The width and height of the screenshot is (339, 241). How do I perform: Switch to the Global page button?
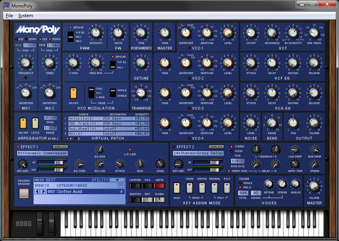[159, 200]
